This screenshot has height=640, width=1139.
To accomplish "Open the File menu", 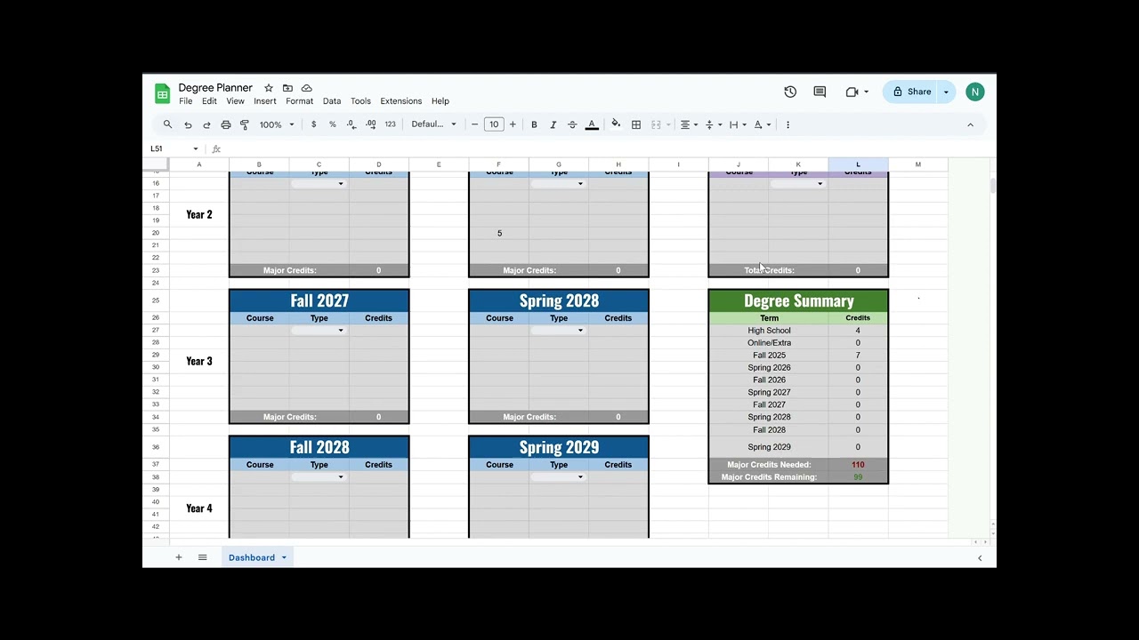I will [x=185, y=101].
